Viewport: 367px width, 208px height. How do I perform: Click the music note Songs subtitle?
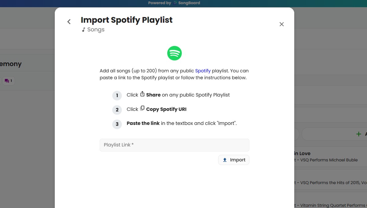click(93, 30)
